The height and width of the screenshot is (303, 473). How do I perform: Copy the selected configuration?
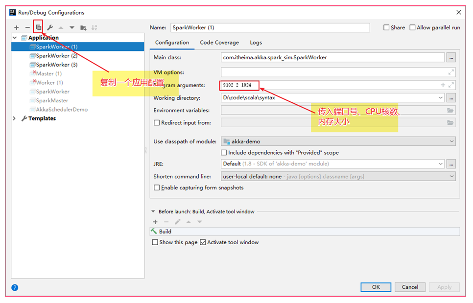(x=38, y=28)
